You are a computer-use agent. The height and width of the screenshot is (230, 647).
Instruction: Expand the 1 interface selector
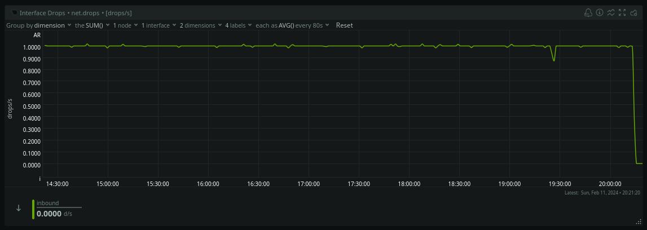pos(159,25)
